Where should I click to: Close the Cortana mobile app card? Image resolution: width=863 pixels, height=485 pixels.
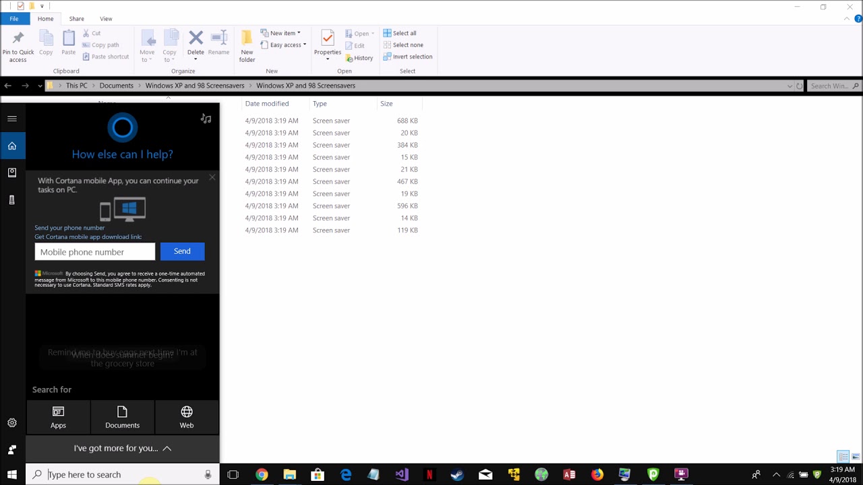212,177
